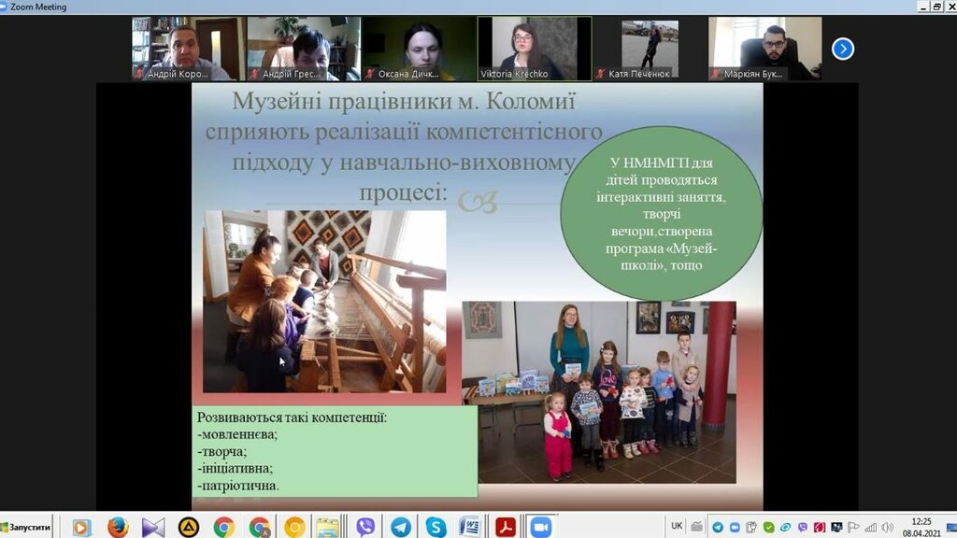Select Viktoria Krechko's video thumbnail
Viewport: 957px width, 538px height.
coord(534,49)
